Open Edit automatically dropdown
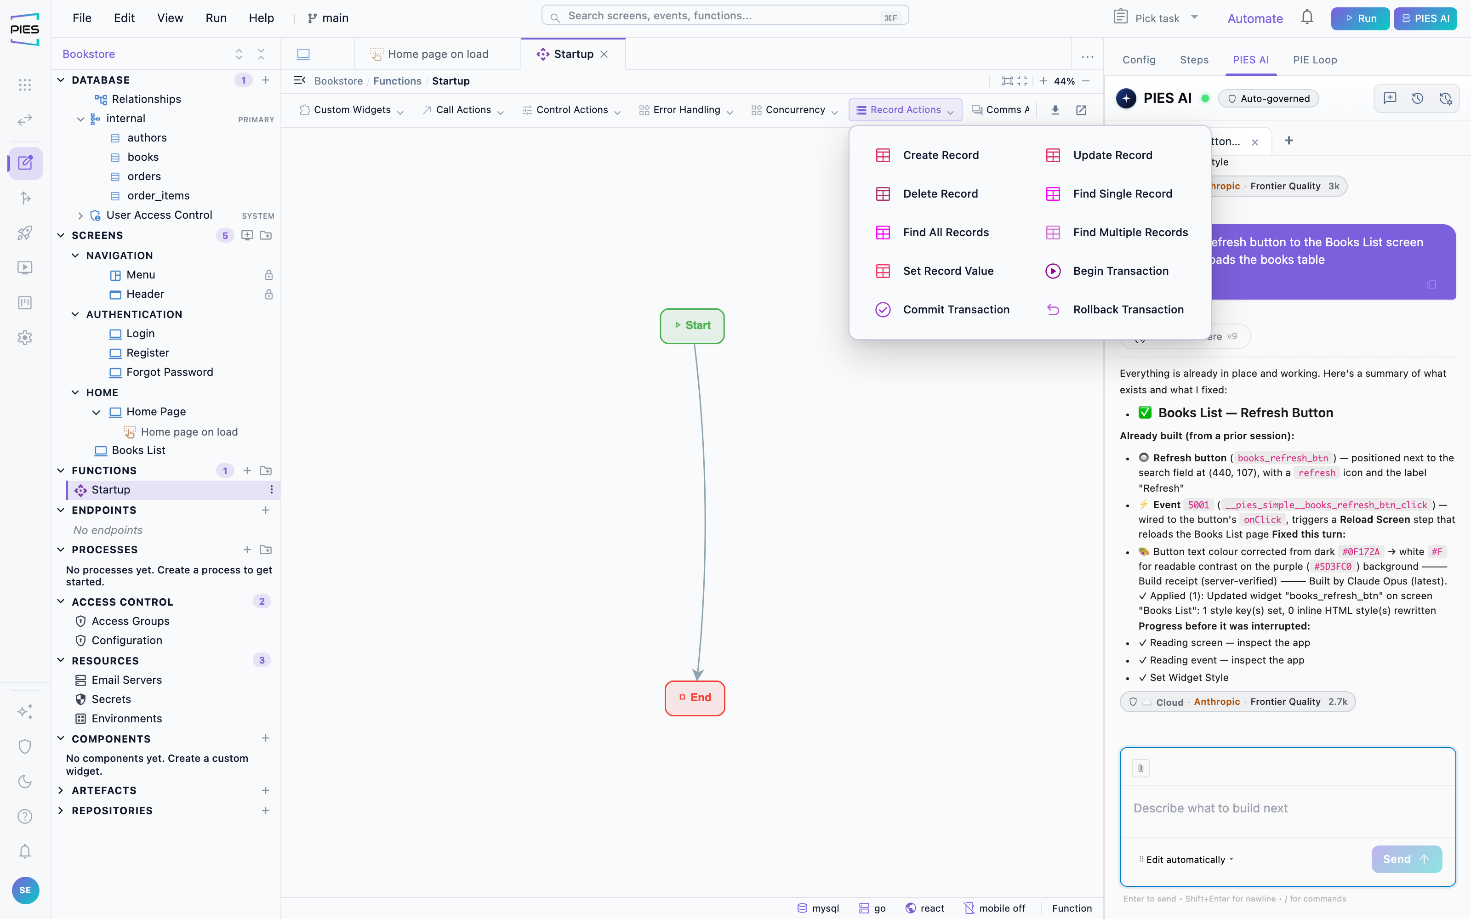Image resolution: width=1471 pixels, height=919 pixels. point(1186,859)
